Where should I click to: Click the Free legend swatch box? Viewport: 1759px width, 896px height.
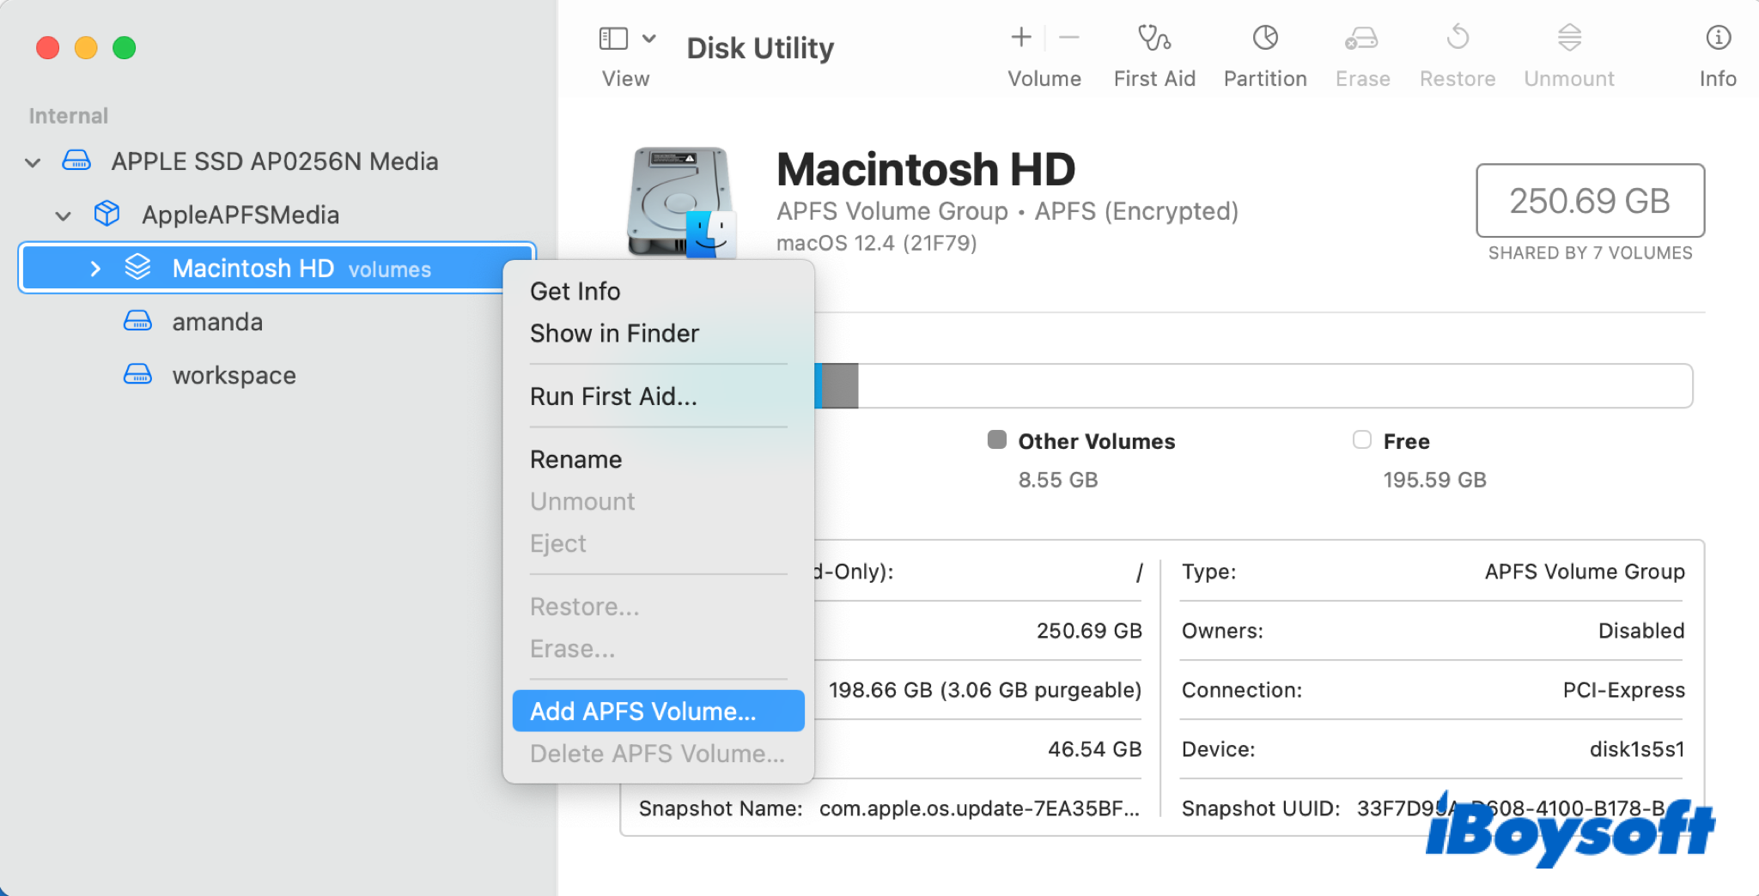click(x=1361, y=440)
